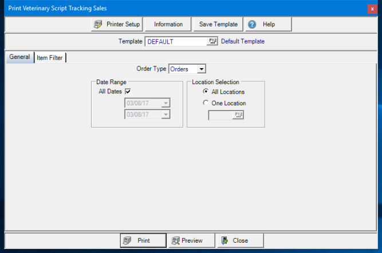
Task: Click the Print button printer icon
Action: coord(127,240)
